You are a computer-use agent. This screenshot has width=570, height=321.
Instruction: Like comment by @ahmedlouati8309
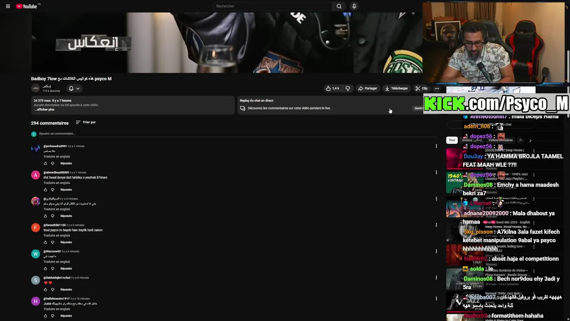coord(45,189)
